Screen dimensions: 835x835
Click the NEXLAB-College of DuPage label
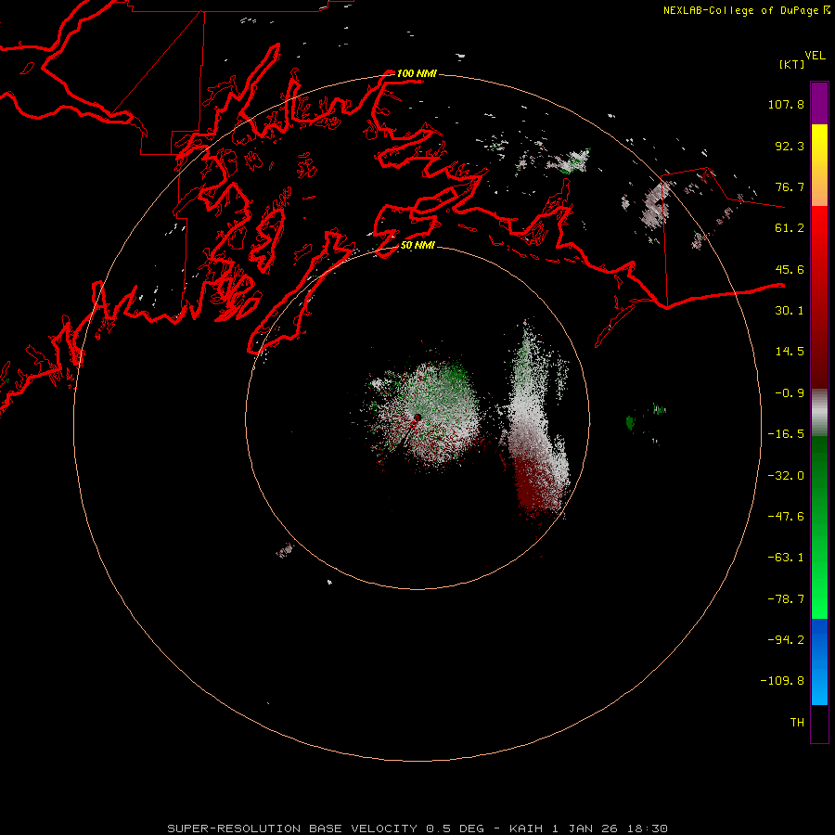(x=742, y=10)
